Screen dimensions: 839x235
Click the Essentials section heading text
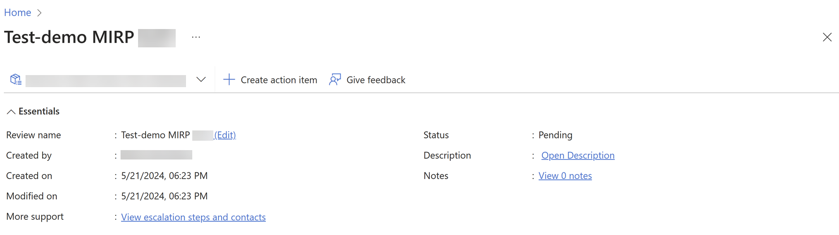[x=39, y=111]
